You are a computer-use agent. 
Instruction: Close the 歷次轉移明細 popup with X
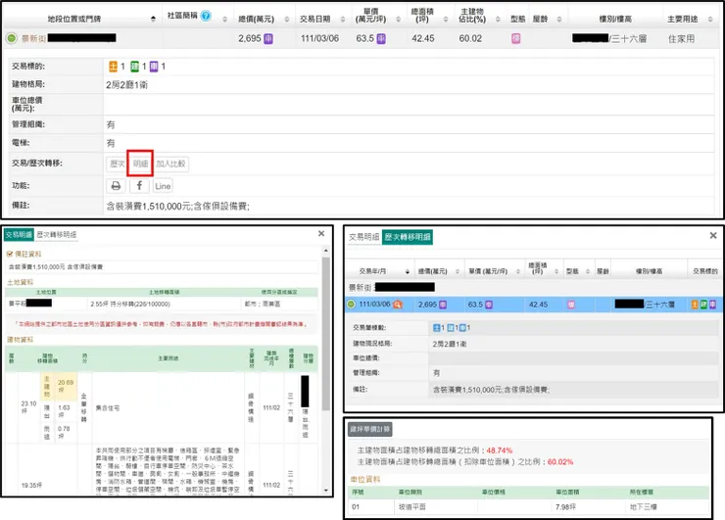[x=713, y=236]
